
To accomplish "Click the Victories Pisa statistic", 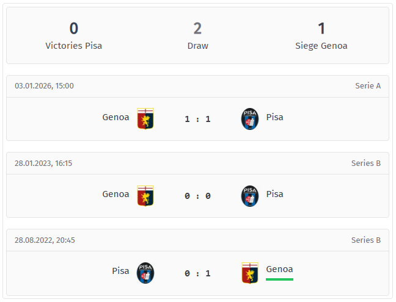I will click(74, 36).
